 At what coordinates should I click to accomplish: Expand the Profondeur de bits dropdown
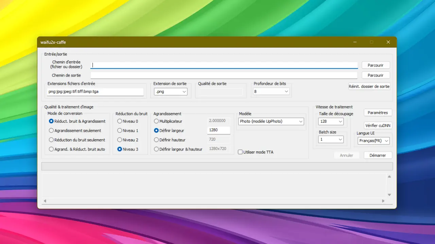pyautogui.click(x=271, y=91)
